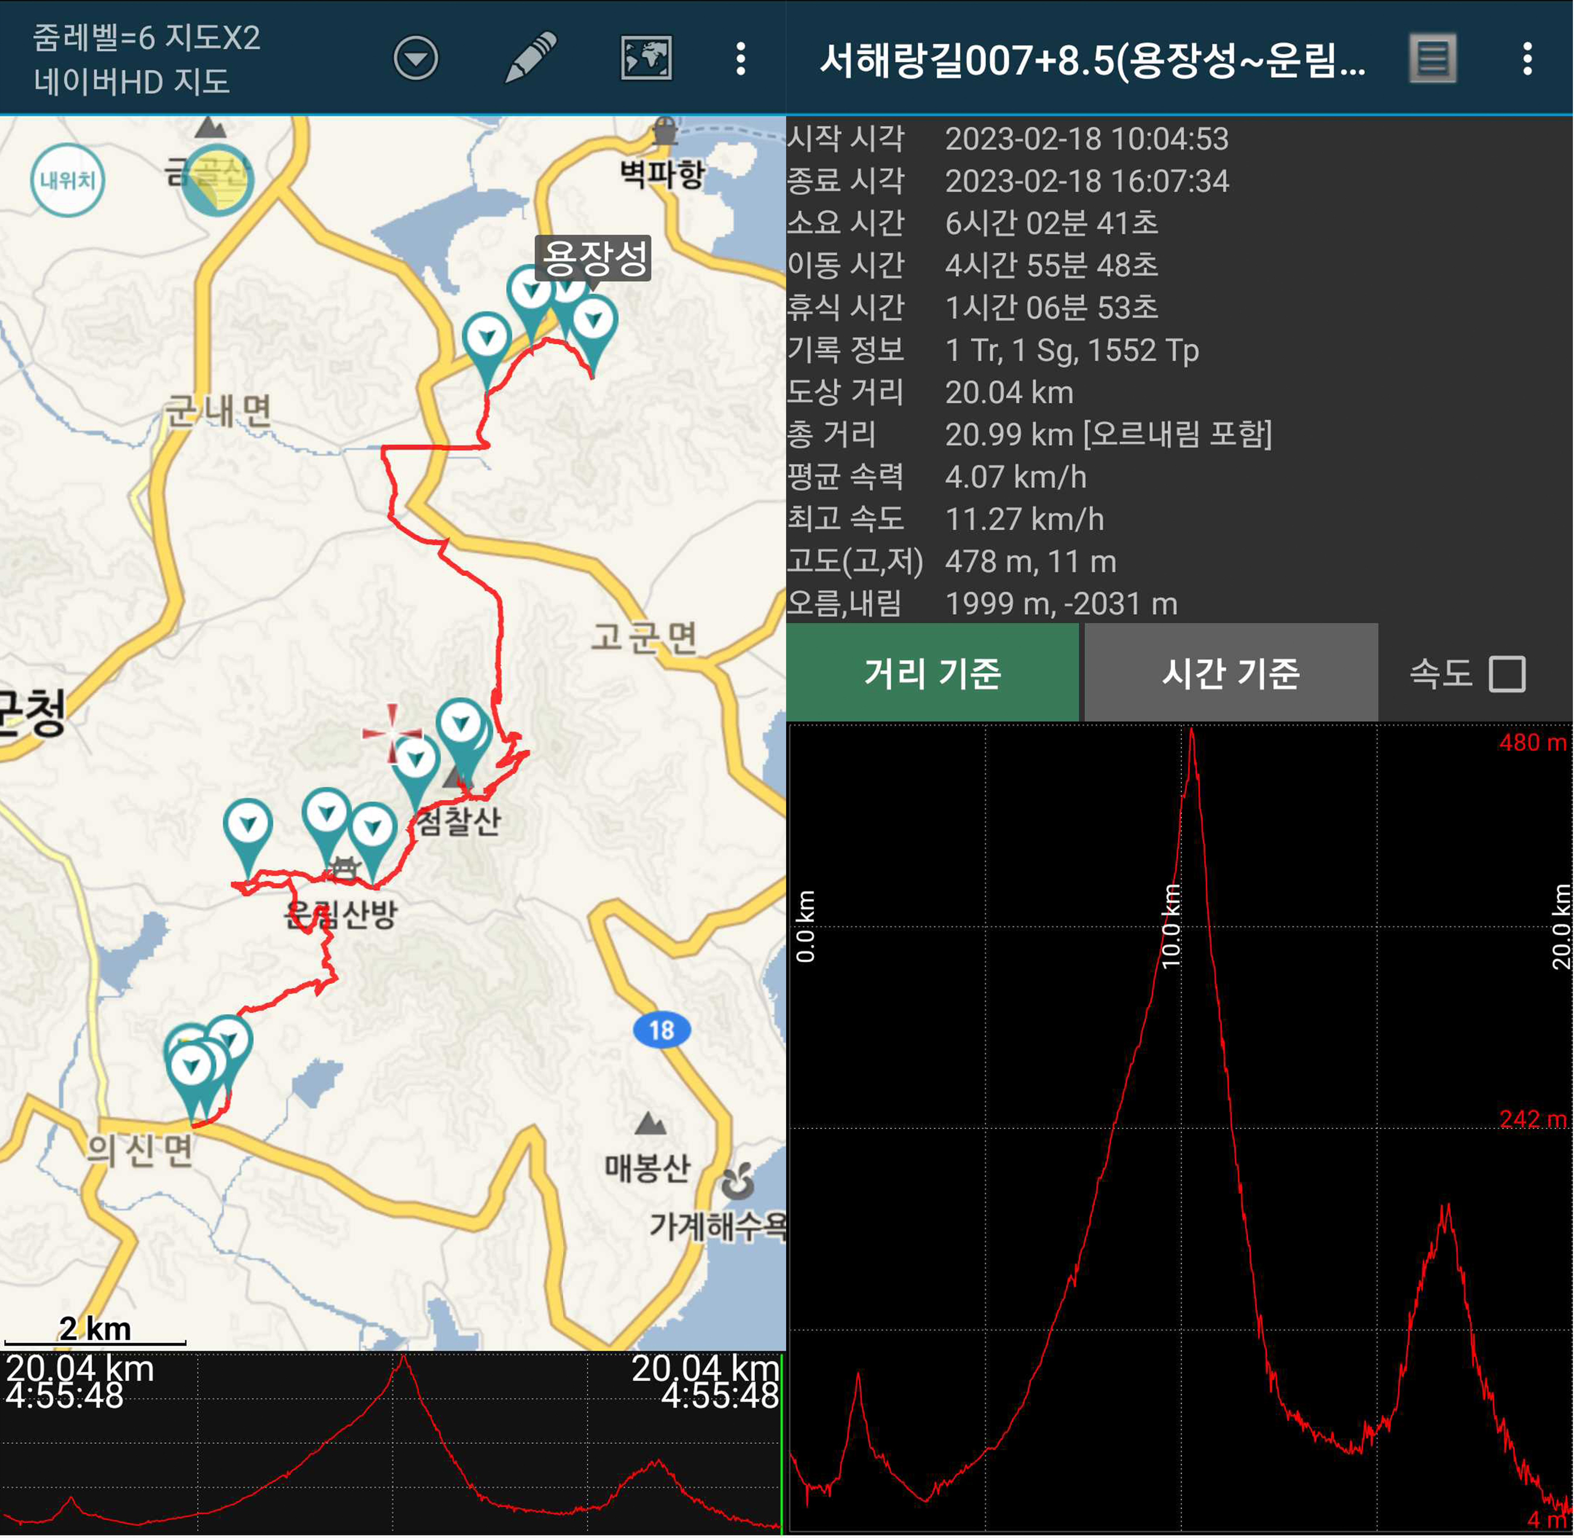Select the 용장성 waypoint label
Viewport: 1575px width, 1538px height.
[594, 259]
